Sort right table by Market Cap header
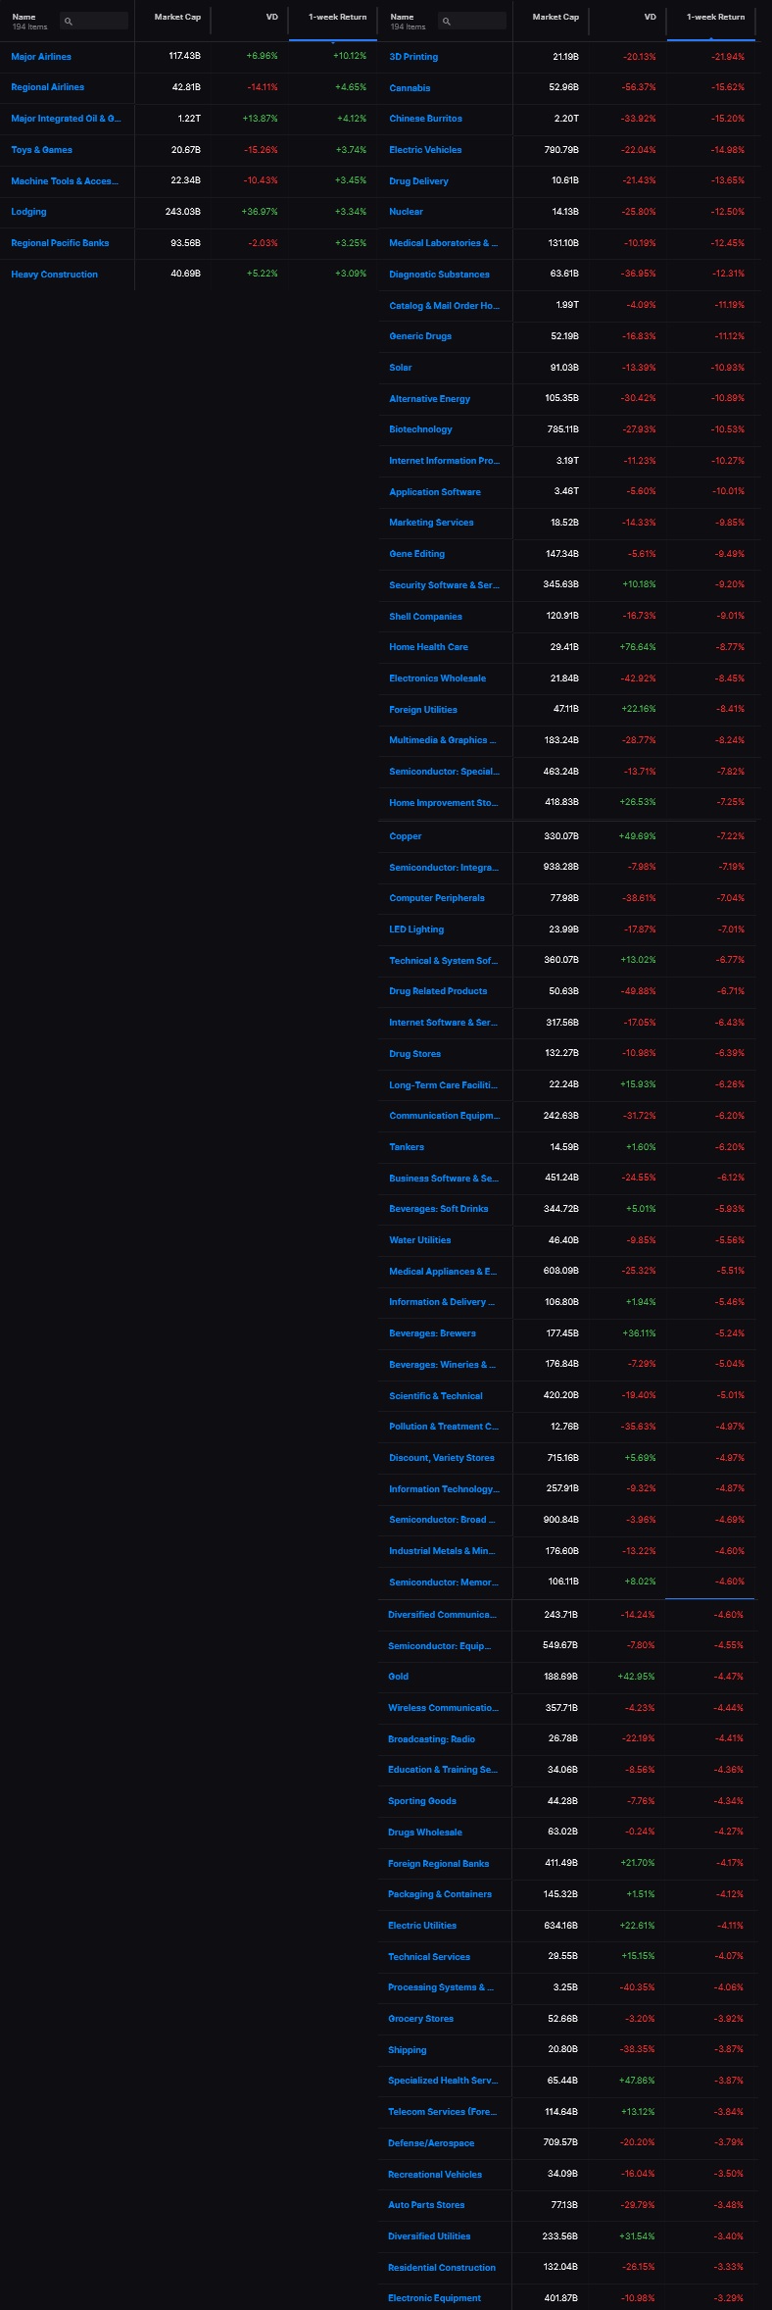The image size is (772, 2310). [x=555, y=17]
